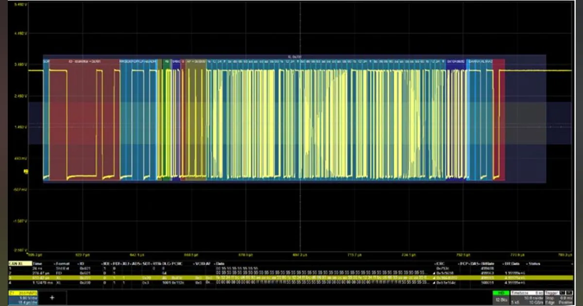The width and height of the screenshot is (583, 306).
Task: Click the right icon beside the Trigger label
Action: (570, 292)
